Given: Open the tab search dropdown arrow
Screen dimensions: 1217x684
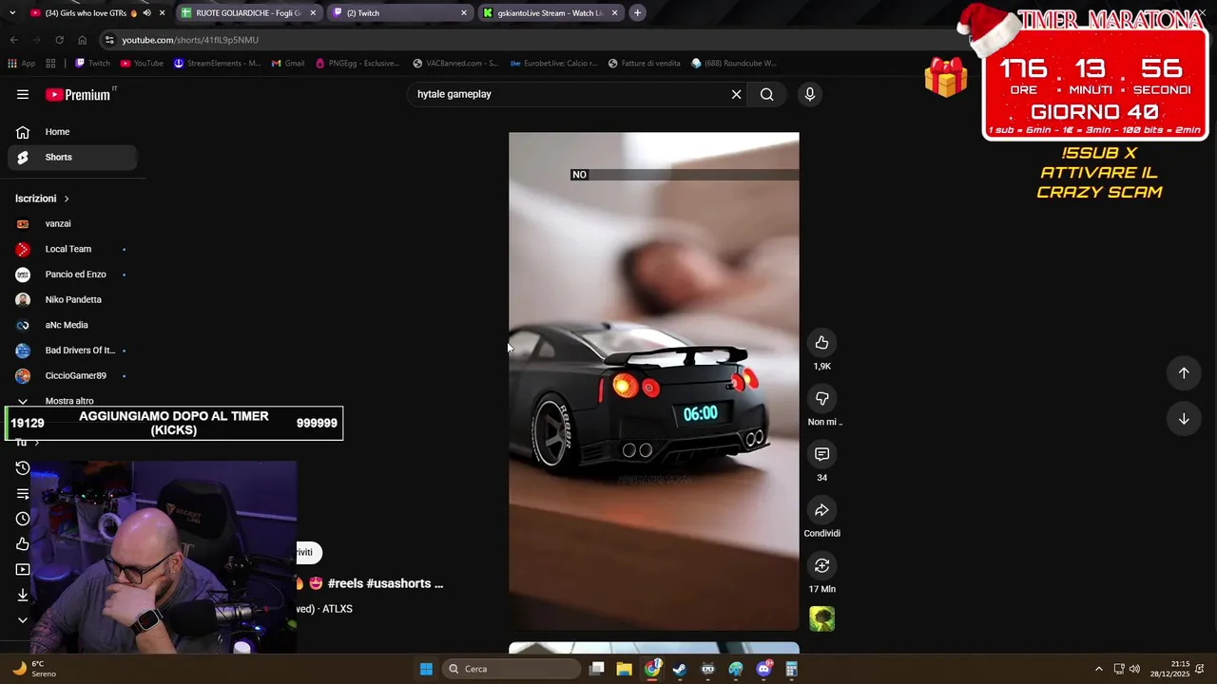Looking at the screenshot, I should (x=12, y=13).
